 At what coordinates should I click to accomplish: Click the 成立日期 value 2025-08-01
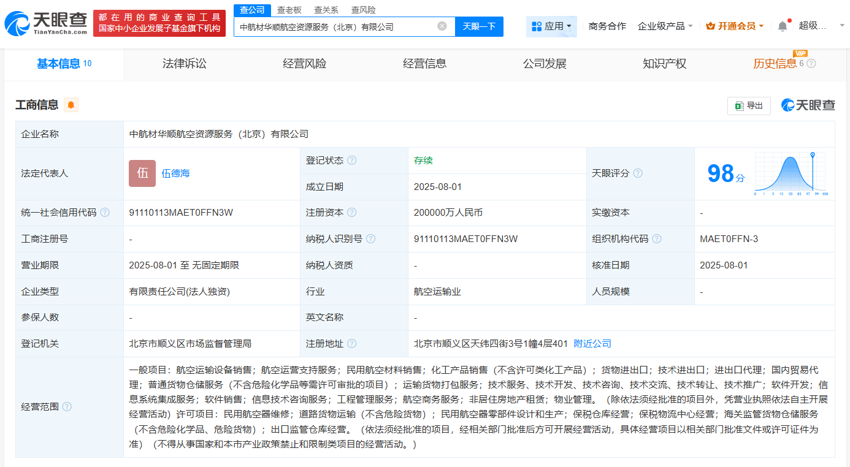[438, 187]
